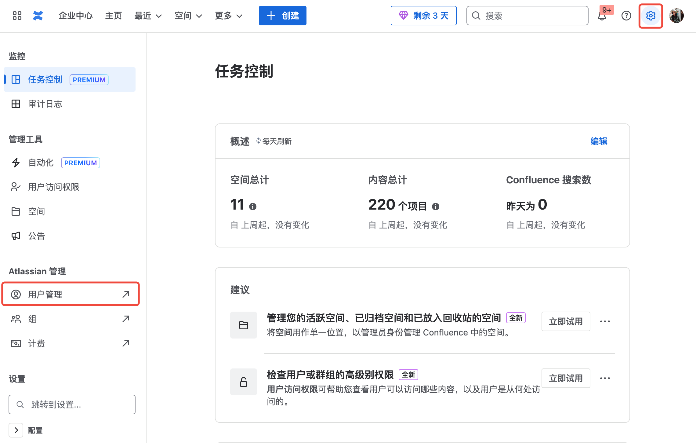Expand the 配置 section chevron
The image size is (696, 443).
click(16, 430)
